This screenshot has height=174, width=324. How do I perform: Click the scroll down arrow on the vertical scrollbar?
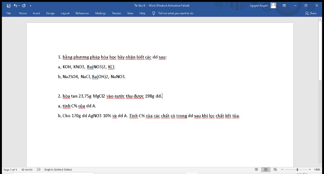tap(320, 165)
